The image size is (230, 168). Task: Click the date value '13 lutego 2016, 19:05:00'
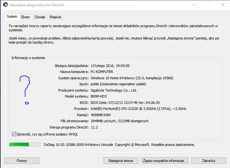(x=110, y=66)
